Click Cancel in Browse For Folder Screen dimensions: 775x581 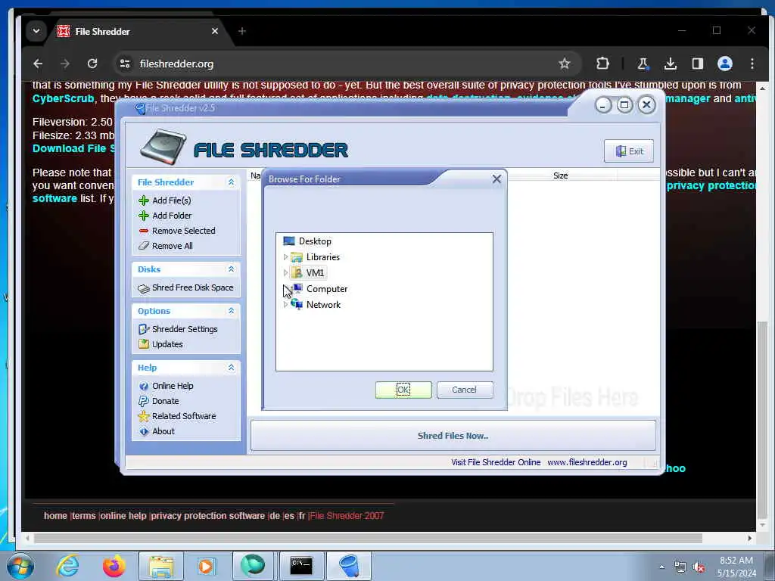click(x=465, y=390)
